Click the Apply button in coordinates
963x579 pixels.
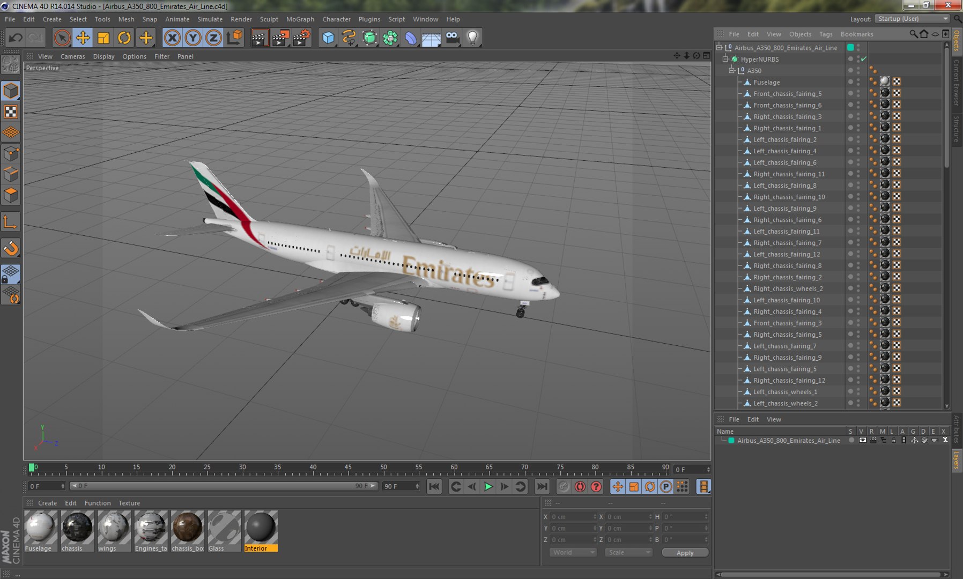coord(685,553)
